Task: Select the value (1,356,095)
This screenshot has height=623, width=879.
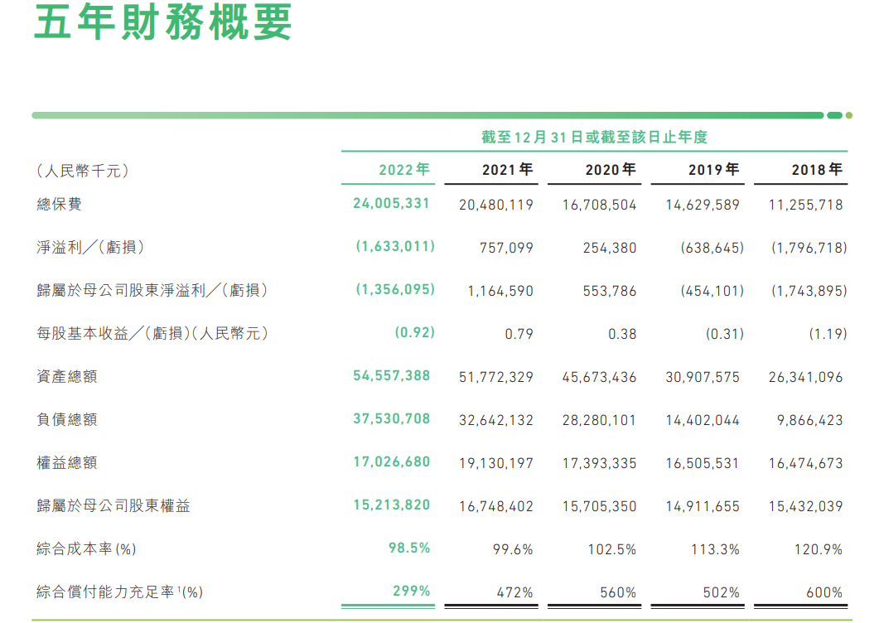Action: [x=395, y=289]
